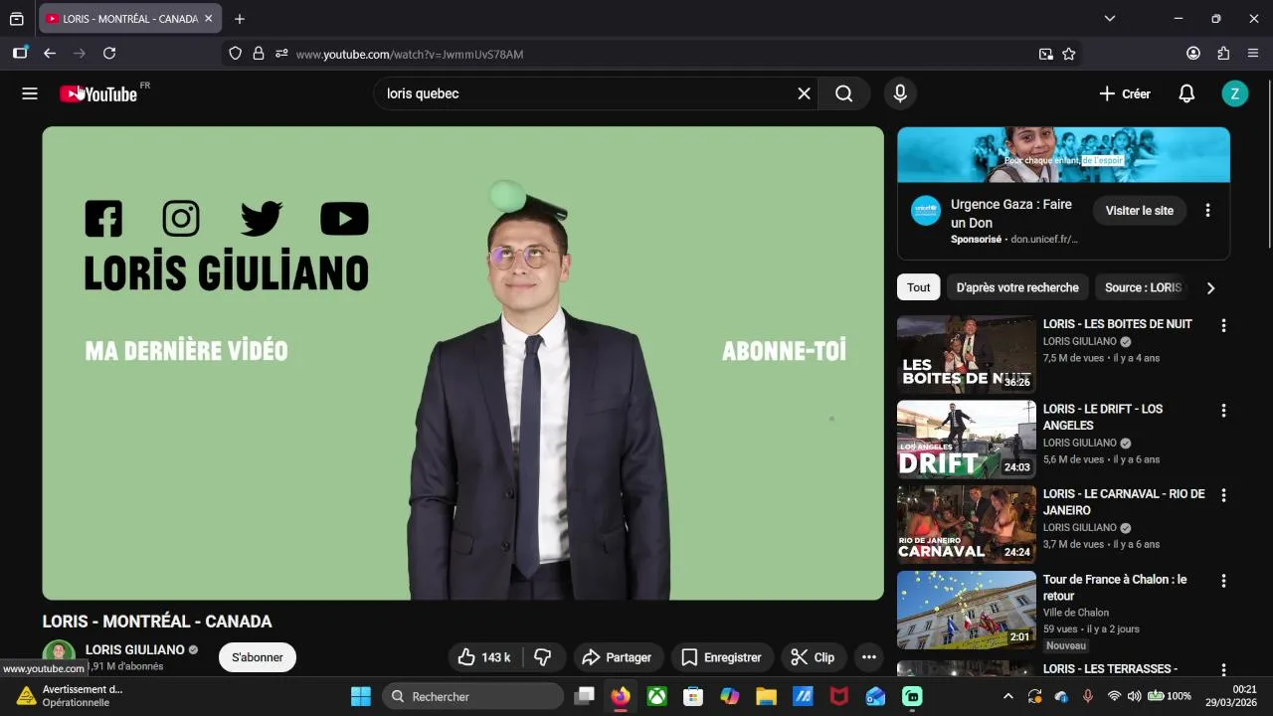Visit the UNICEF site via Visiter le site
The height and width of the screenshot is (716, 1273).
[1140, 211]
